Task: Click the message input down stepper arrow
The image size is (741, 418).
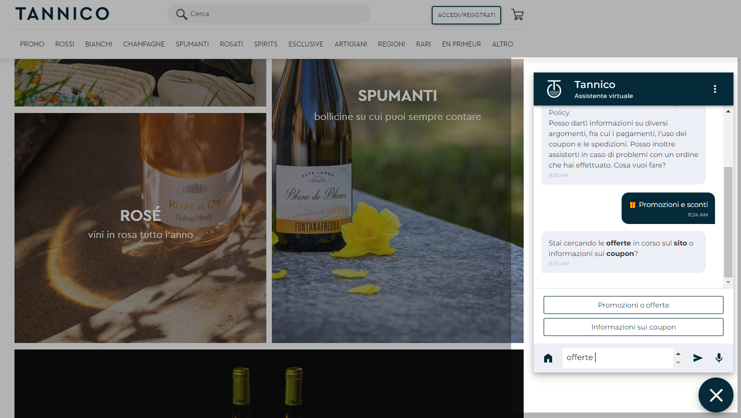Action: (678, 362)
